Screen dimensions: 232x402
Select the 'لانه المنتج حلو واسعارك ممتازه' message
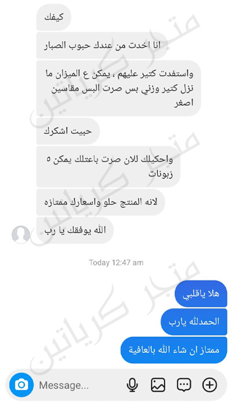[x=101, y=202]
